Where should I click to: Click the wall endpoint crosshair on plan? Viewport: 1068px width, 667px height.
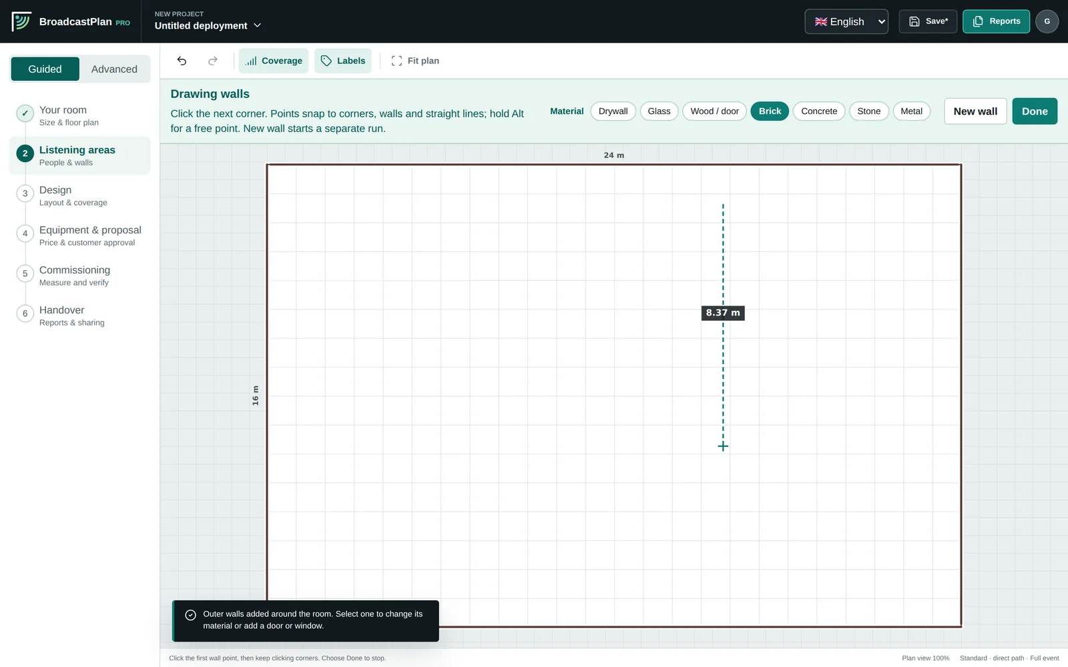point(723,446)
